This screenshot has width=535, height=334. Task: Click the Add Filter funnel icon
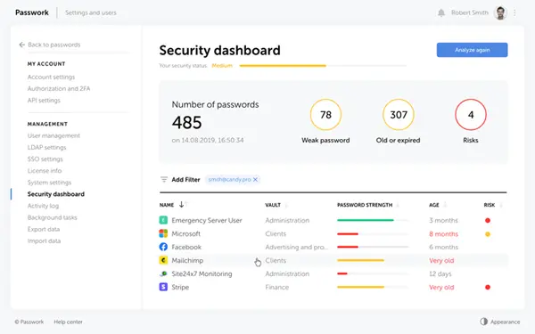click(x=164, y=179)
